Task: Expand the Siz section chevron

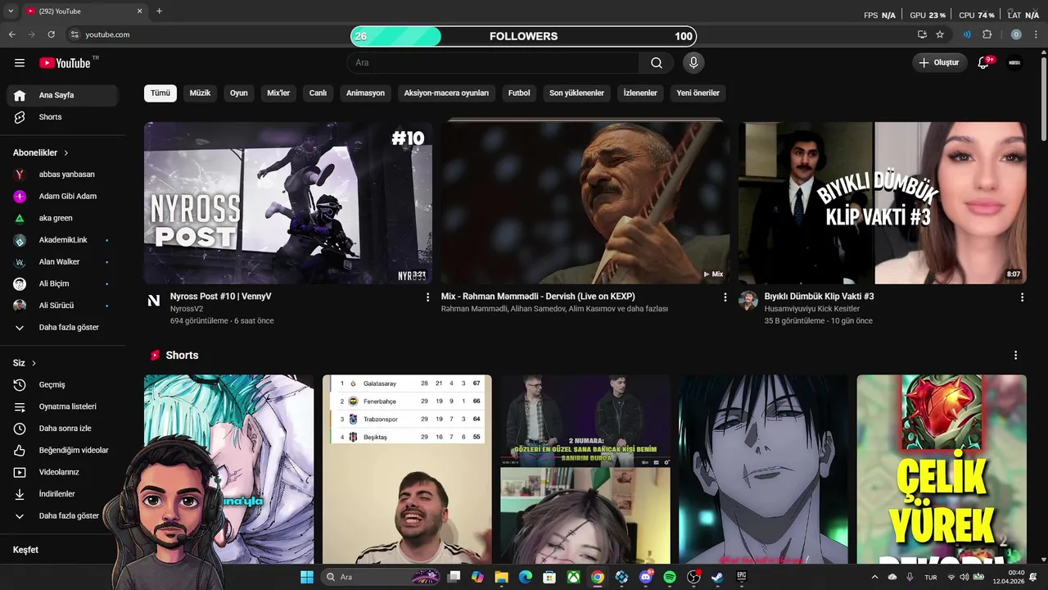Action: coord(34,363)
